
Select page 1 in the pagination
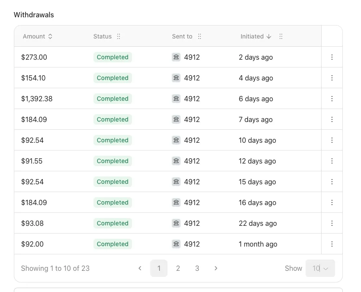coord(159,268)
